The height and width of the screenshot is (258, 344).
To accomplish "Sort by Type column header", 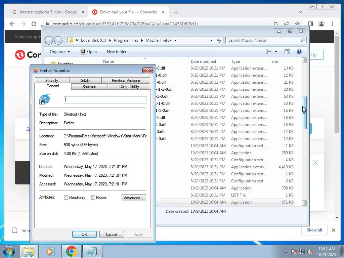I will (249, 61).
